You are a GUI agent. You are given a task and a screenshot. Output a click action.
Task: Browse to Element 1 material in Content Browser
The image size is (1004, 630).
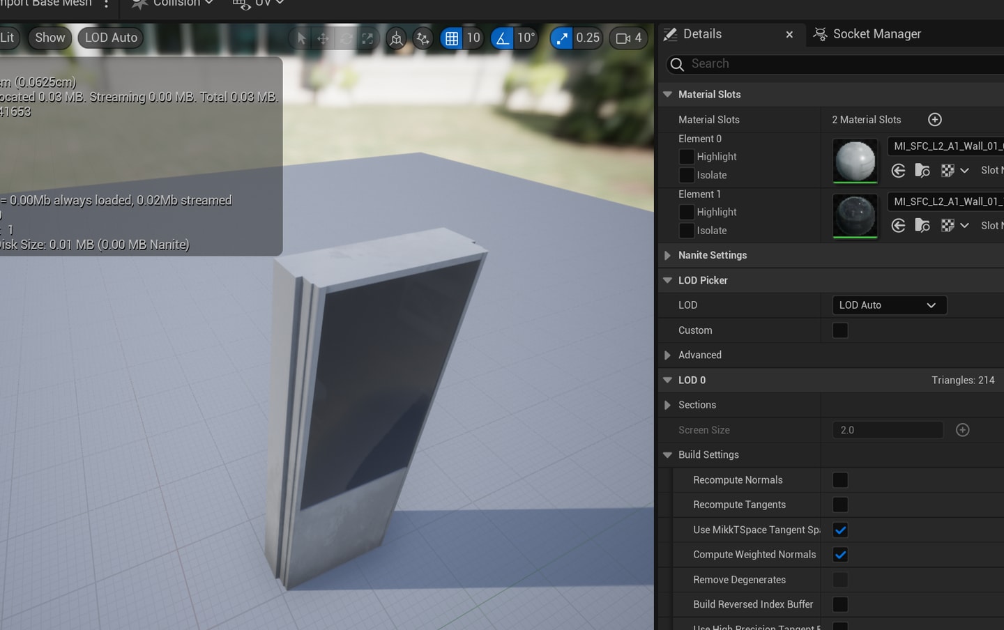tap(922, 226)
